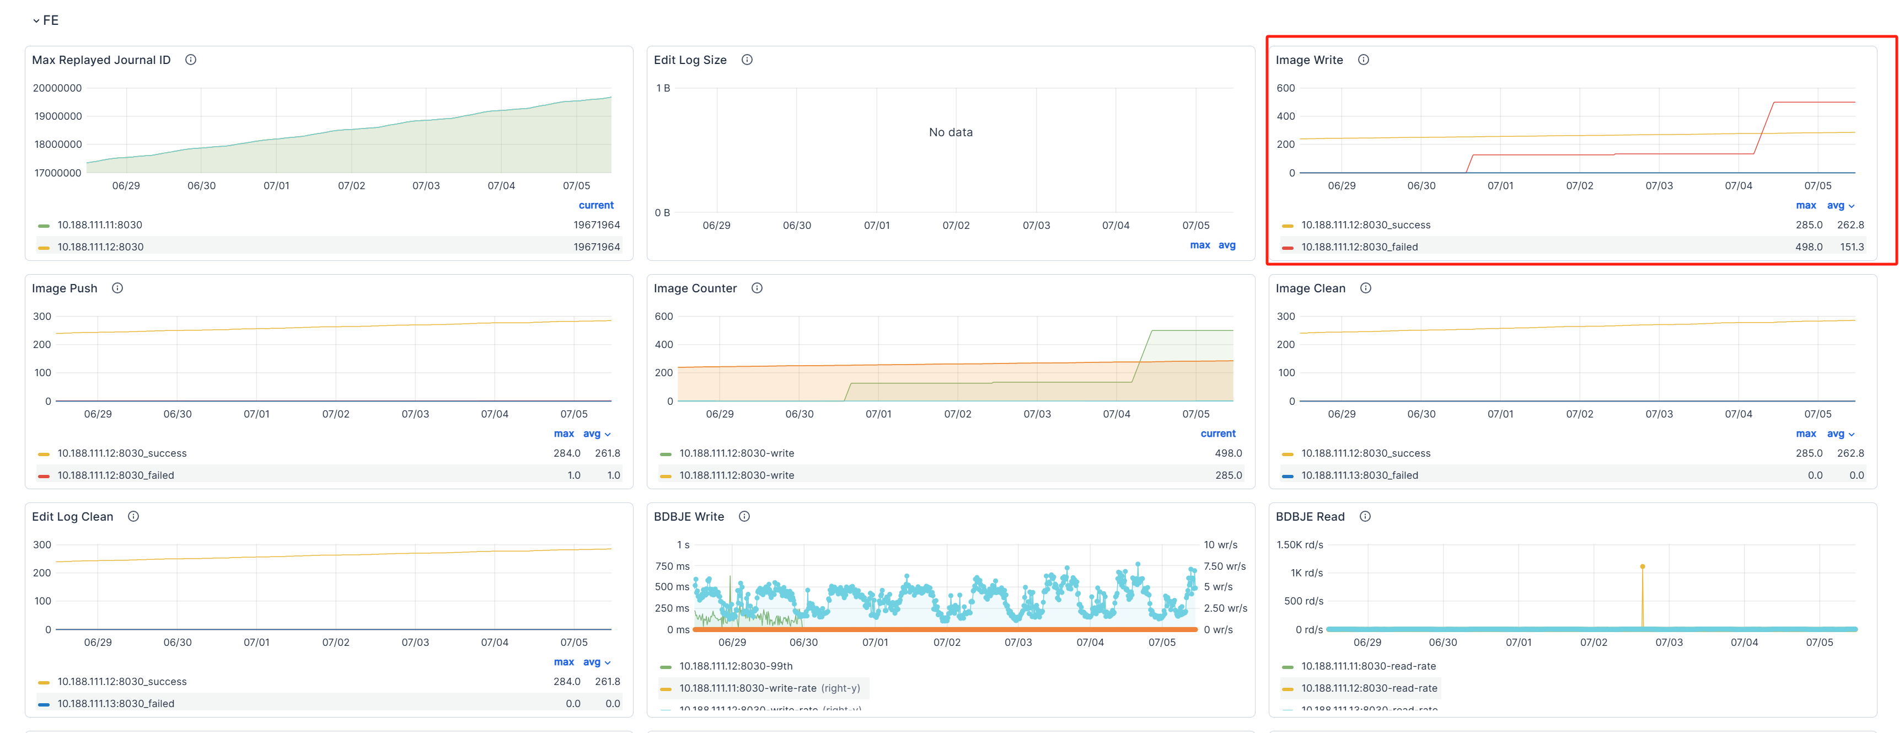Show info icon for Edit Log Clean
This screenshot has width=1899, height=733.
point(133,516)
